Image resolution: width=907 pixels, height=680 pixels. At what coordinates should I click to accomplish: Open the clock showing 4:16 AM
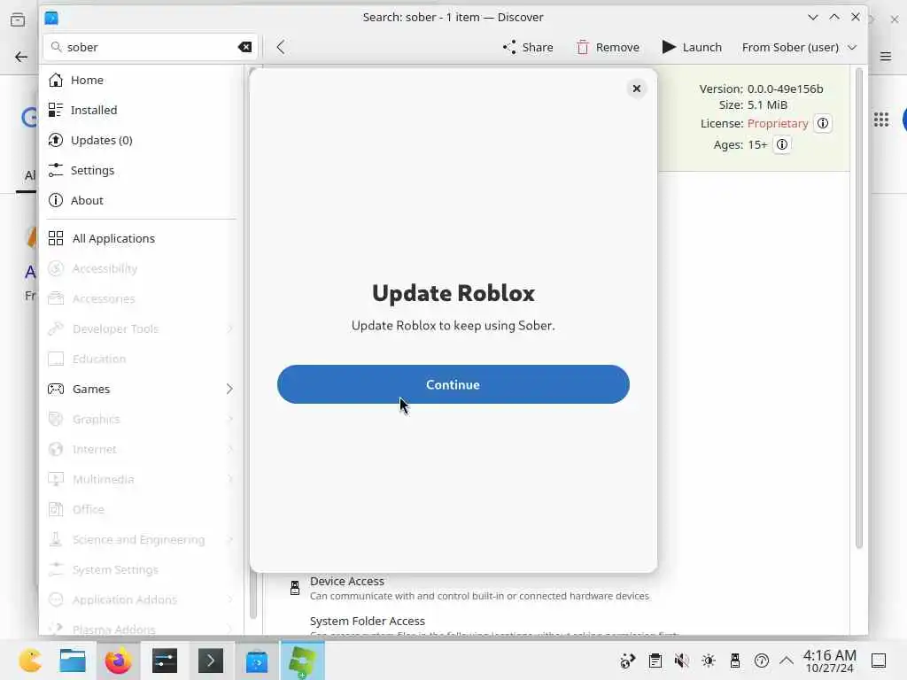(829, 661)
